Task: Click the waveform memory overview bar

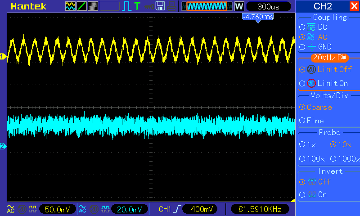Action: pos(207,6)
